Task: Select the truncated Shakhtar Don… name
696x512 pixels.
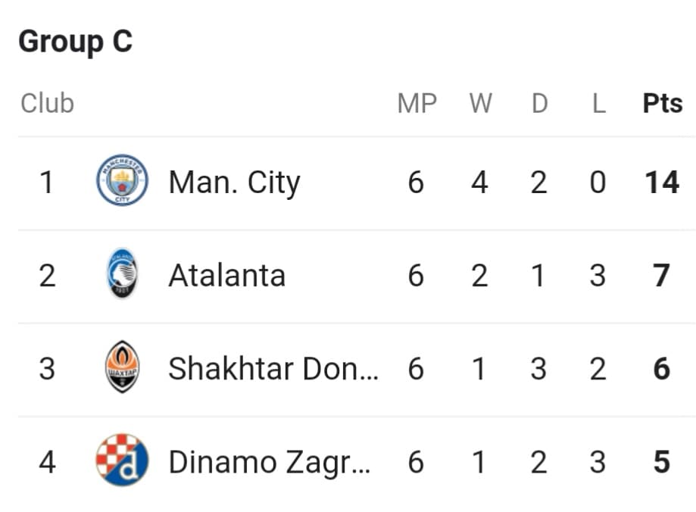Action: tap(273, 369)
